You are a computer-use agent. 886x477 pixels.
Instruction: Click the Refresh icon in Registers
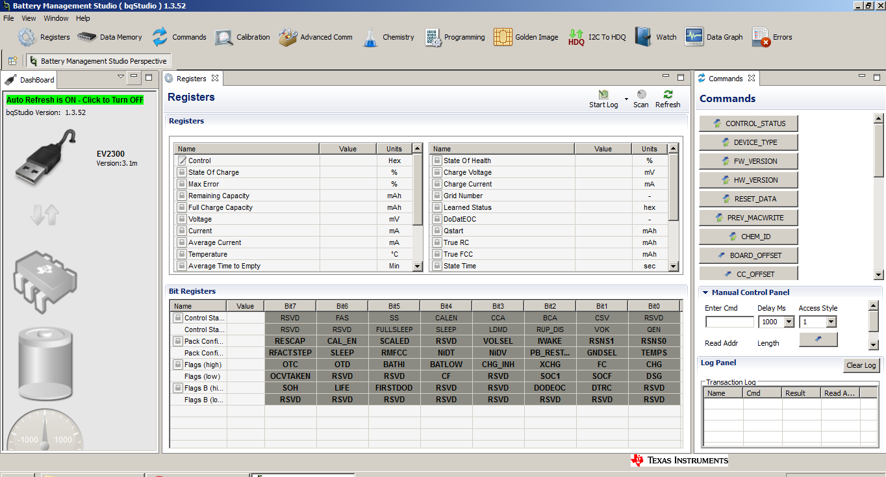click(x=668, y=95)
